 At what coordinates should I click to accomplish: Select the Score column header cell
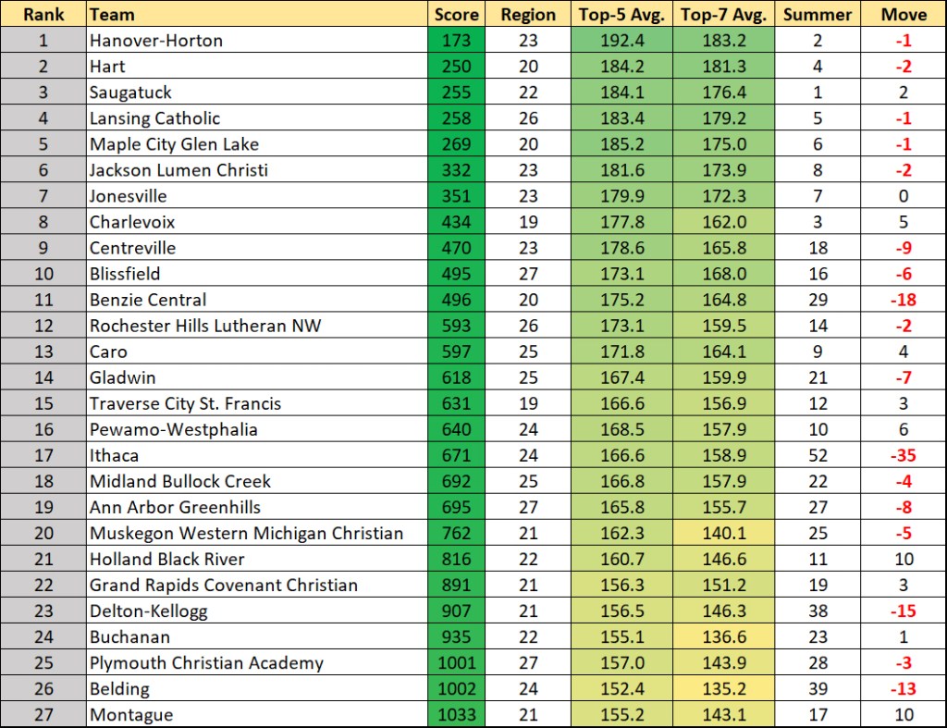point(456,14)
